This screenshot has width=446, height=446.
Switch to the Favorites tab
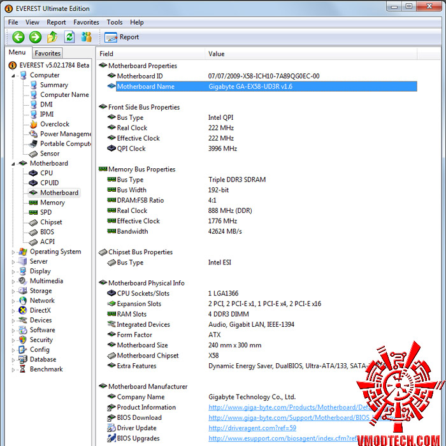point(48,53)
